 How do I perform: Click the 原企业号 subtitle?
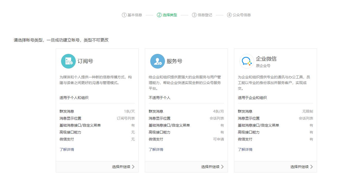263,66
